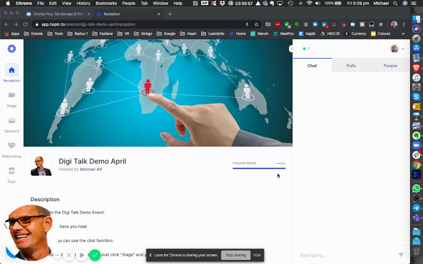Open the Learnbrite bookmarks folder
The width and height of the screenshot is (423, 264).
coord(213,34)
